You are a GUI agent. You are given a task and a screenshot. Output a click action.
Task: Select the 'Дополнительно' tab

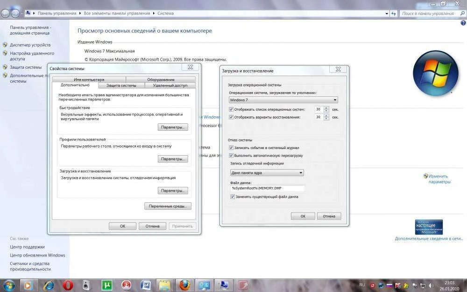pyautogui.click(x=75, y=85)
